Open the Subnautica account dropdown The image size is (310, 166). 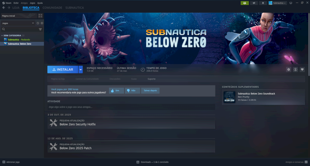coord(277,3)
